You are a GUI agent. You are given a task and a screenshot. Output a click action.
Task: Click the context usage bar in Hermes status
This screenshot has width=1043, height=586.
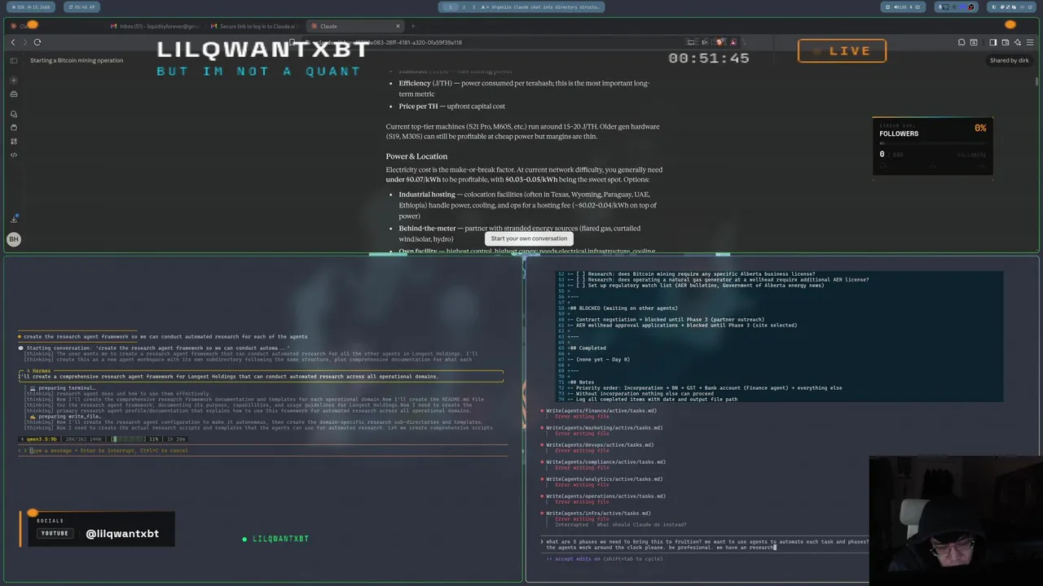pyautogui.click(x=128, y=439)
